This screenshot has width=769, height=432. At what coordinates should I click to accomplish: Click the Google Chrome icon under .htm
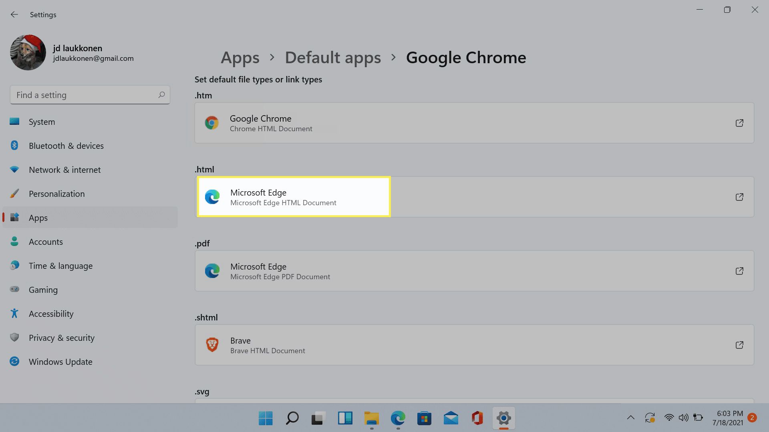212,123
